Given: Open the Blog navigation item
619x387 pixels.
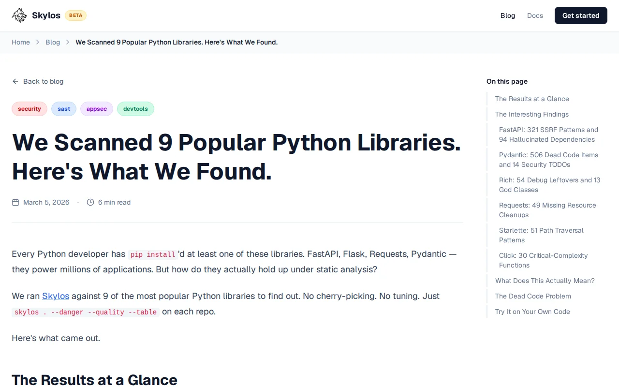Looking at the screenshot, I should coord(508,15).
